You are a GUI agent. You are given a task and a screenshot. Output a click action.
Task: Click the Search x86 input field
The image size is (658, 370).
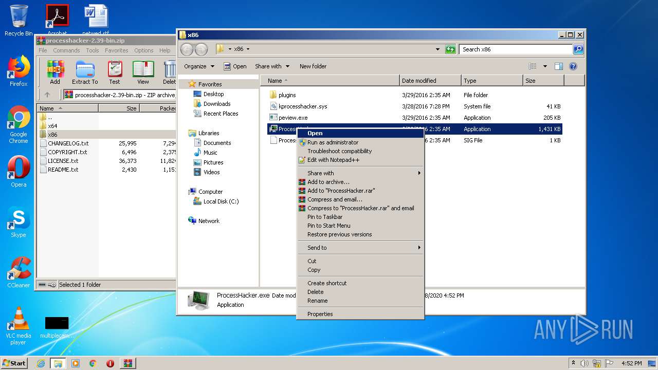[x=516, y=49]
